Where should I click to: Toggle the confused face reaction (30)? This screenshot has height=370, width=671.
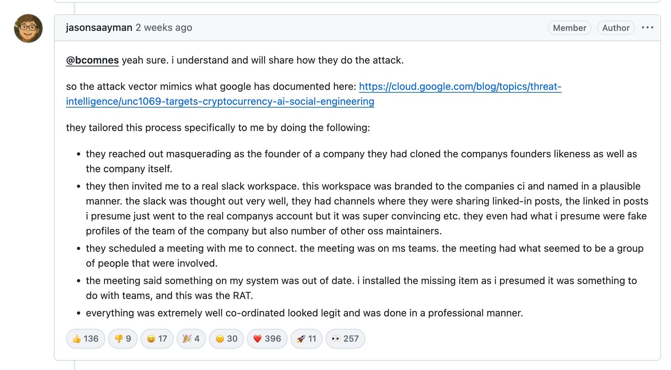click(226, 339)
